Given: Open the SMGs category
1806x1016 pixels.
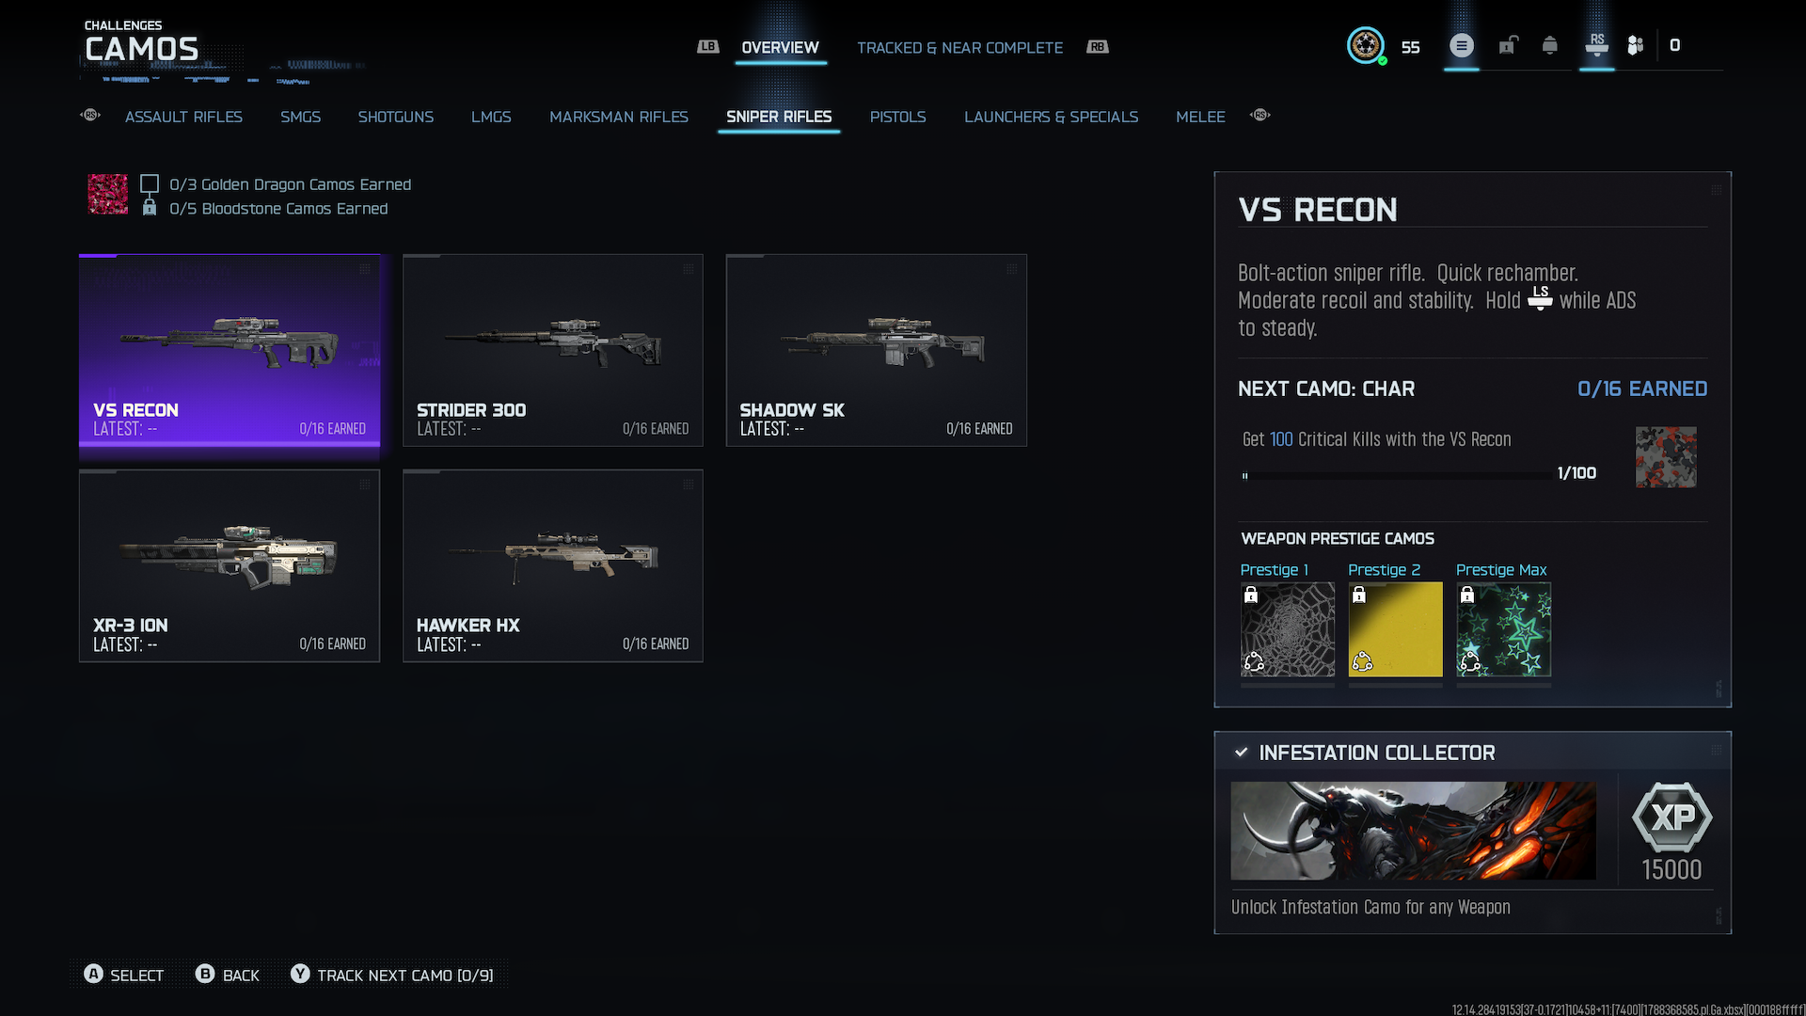Looking at the screenshot, I should click(x=300, y=117).
